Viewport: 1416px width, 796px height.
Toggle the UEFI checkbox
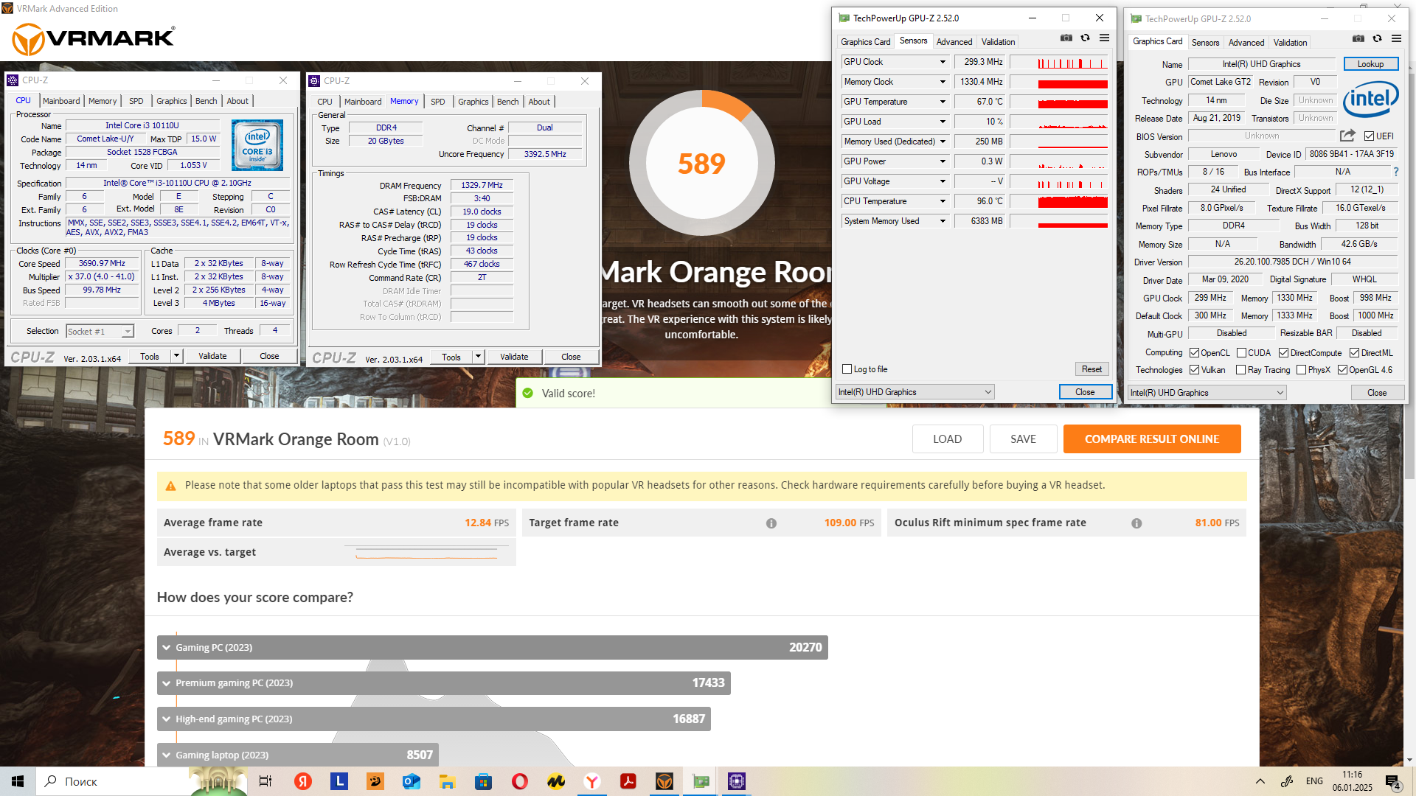(x=1369, y=136)
